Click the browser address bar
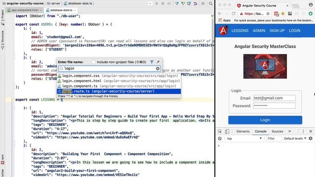Viewport: 315px width, 177px height. pos(254,13)
